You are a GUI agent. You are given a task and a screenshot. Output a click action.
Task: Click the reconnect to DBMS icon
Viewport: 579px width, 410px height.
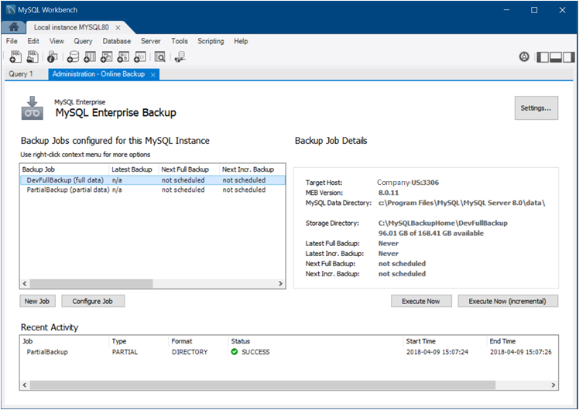tap(180, 56)
